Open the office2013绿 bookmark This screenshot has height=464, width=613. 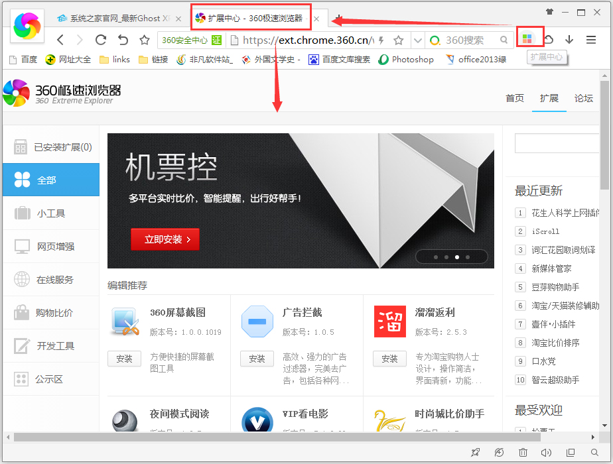[x=476, y=60]
